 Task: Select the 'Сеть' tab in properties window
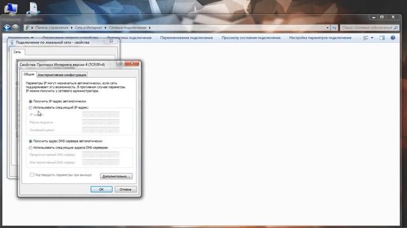17,52
